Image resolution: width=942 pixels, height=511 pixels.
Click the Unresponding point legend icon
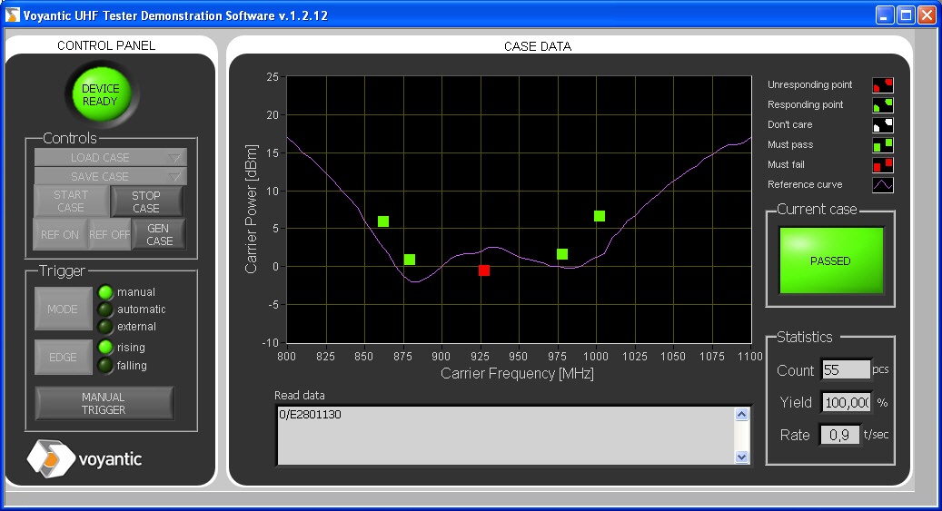click(882, 85)
